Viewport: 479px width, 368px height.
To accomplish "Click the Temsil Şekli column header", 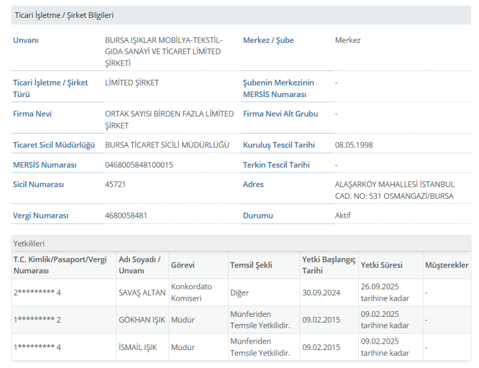I will click(x=251, y=265).
